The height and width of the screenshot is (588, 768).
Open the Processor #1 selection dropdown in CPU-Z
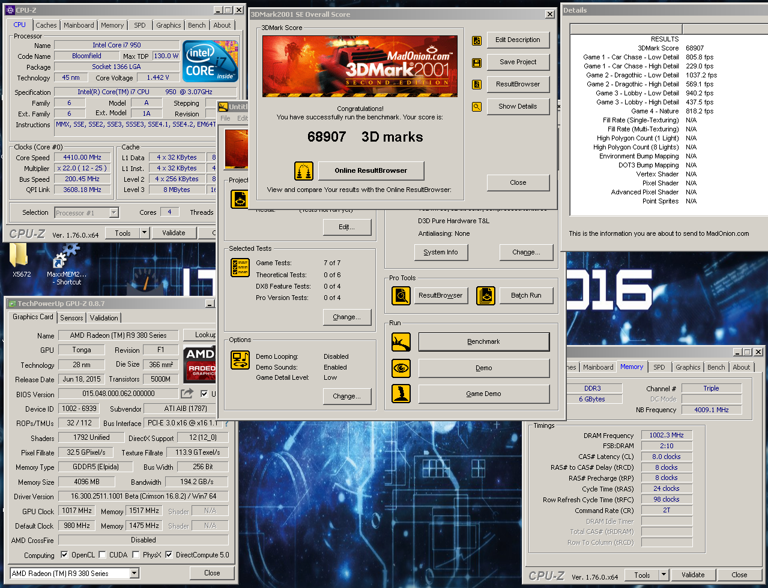click(x=113, y=213)
